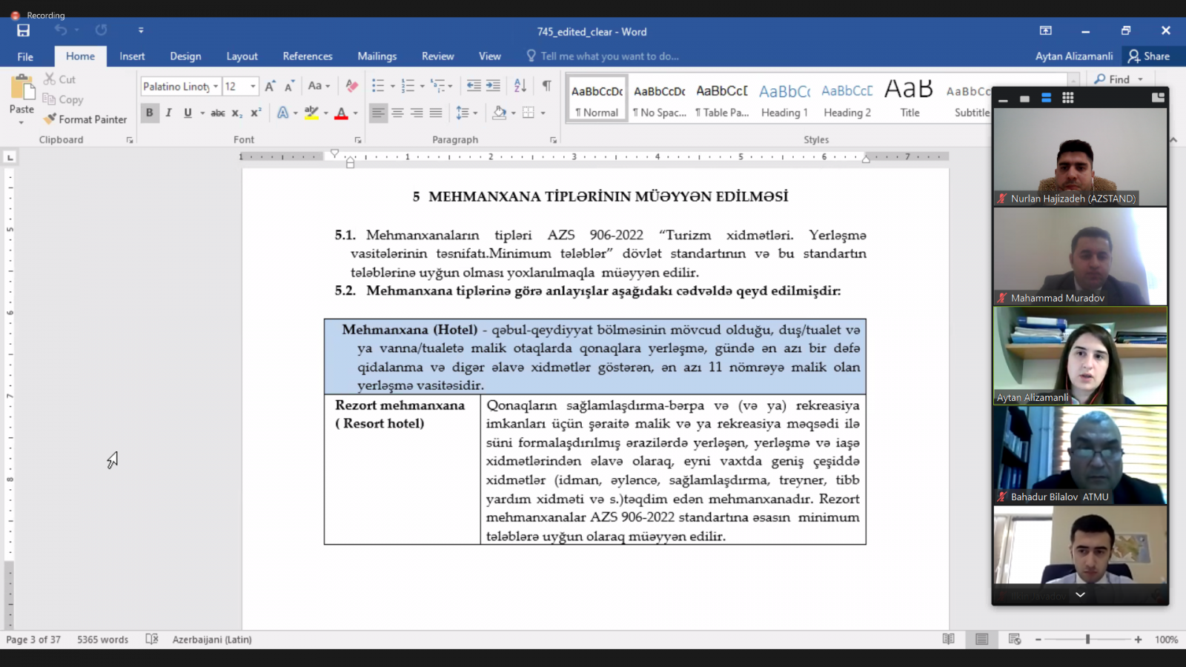1186x667 pixels.
Task: Toggle Bold formatting button
Action: point(150,113)
